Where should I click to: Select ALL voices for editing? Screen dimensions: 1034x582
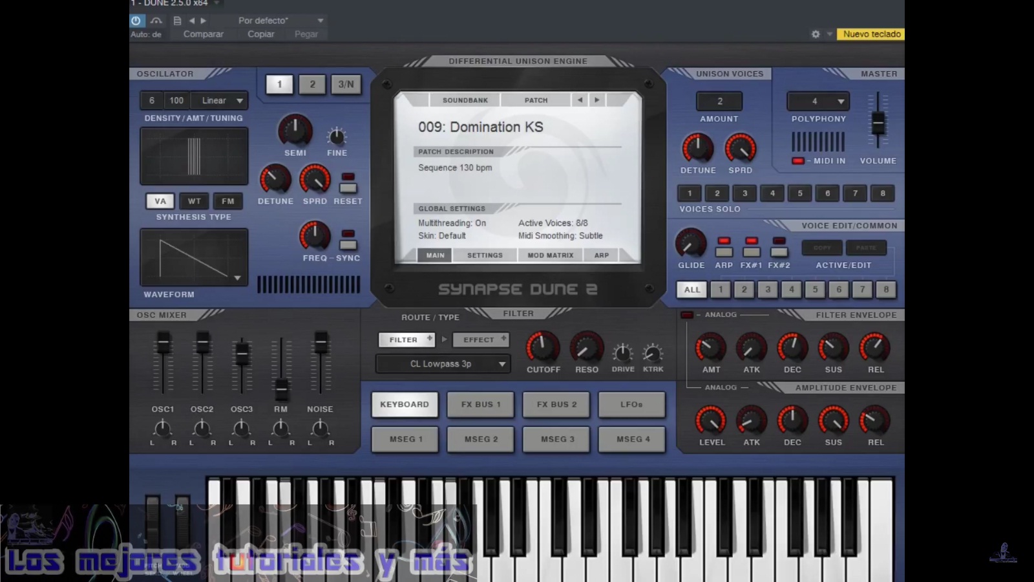(692, 290)
